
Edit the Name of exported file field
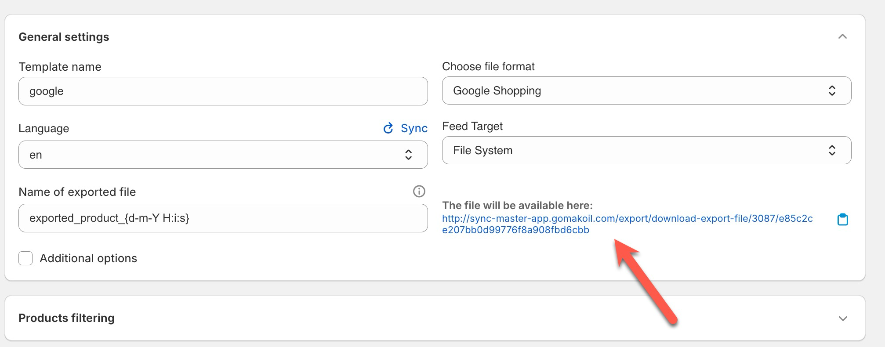223,218
